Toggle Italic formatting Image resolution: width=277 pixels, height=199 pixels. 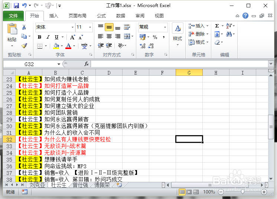[x=48, y=37]
